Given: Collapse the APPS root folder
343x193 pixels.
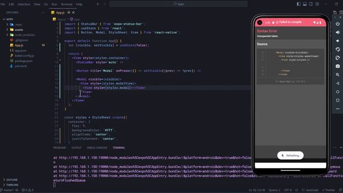Looking at the screenshot, I should click(x=4, y=19).
